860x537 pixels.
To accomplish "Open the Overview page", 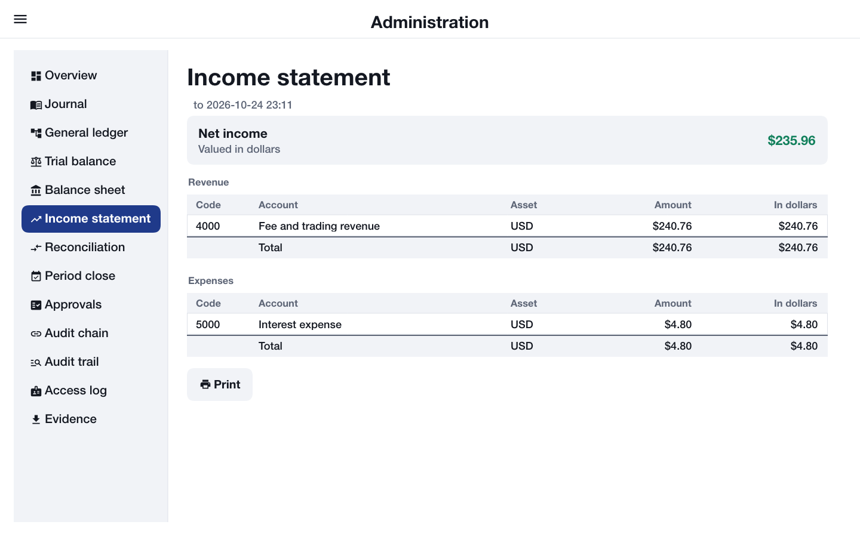I will click(91, 76).
